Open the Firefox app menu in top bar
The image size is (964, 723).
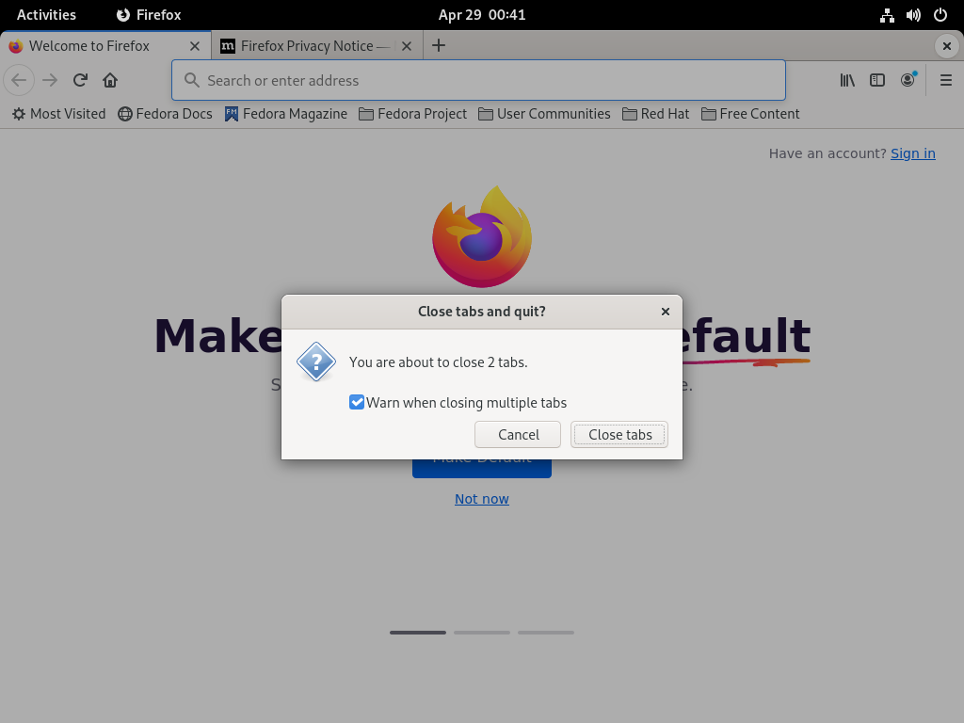pyautogui.click(x=149, y=15)
